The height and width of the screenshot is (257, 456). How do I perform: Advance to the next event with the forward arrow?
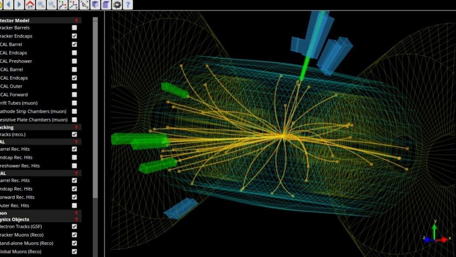click(18, 5)
